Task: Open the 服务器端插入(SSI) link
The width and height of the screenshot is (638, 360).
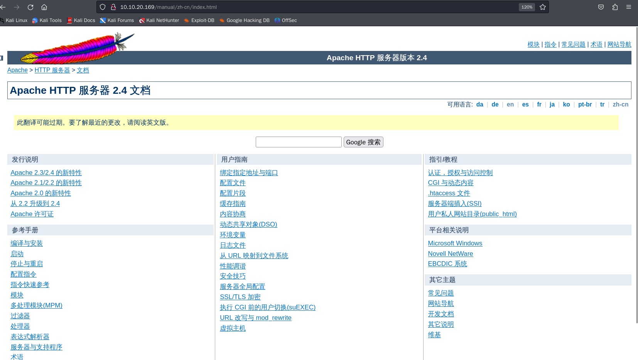Action: pyautogui.click(x=455, y=204)
